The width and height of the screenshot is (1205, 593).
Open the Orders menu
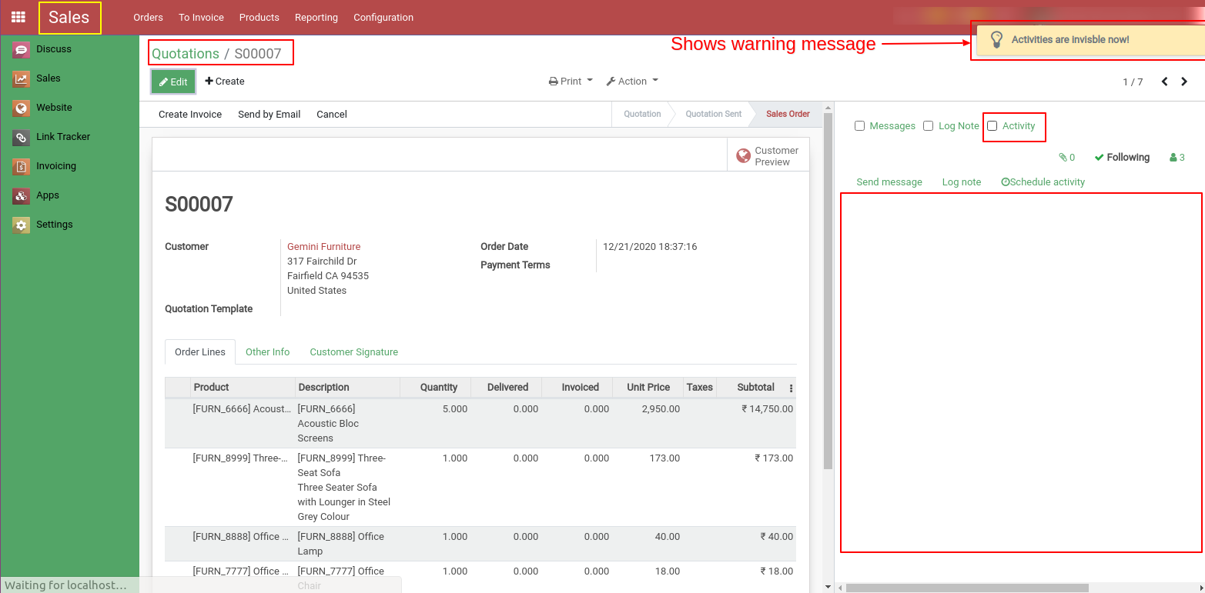tap(148, 17)
